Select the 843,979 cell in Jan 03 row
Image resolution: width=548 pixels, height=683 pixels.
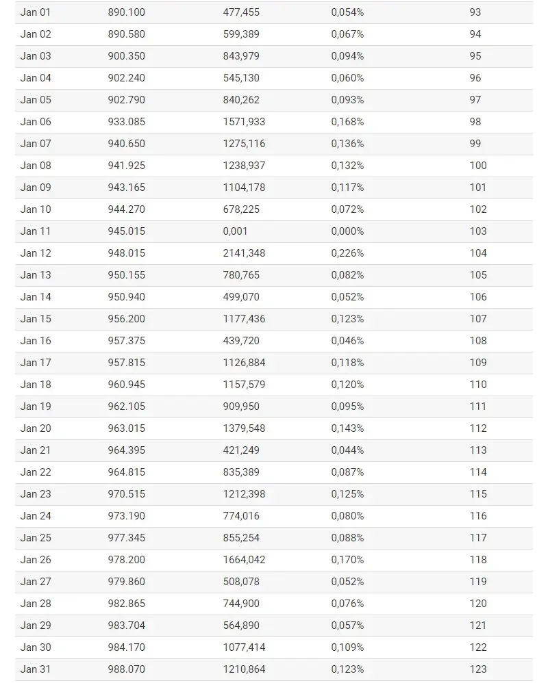(241, 56)
